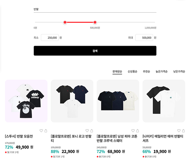Switch sorting to 추천순

(146, 72)
